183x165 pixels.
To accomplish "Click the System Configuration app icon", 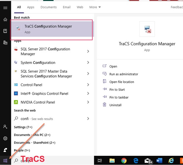I will 16,62.
